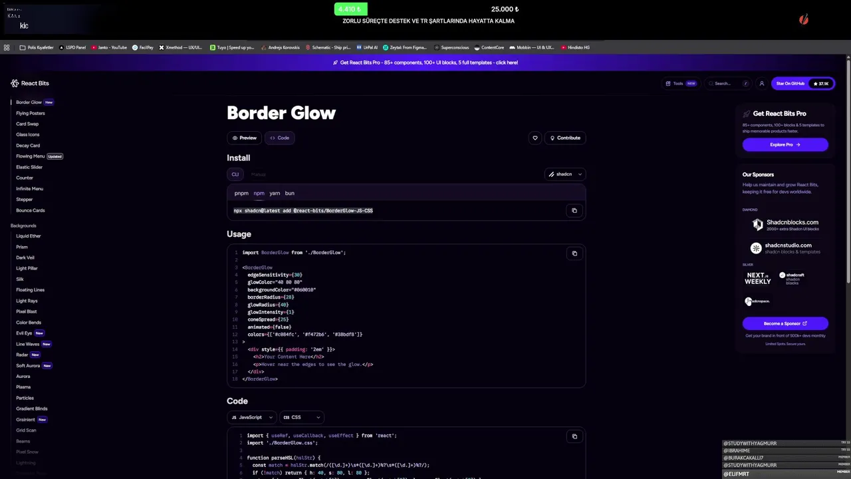Open Card Swap in sidebar
This screenshot has height=479, width=851.
pyautogui.click(x=27, y=124)
